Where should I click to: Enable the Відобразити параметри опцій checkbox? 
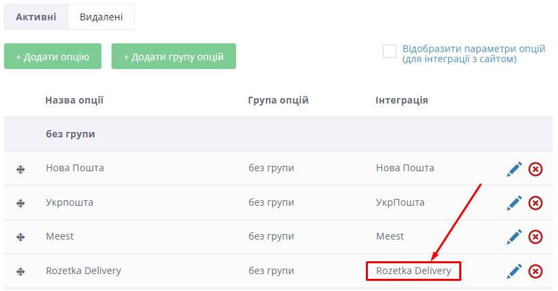[390, 51]
